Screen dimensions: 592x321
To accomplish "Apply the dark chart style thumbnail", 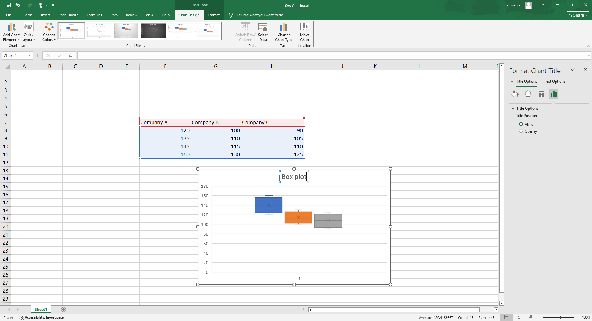I will (x=153, y=31).
